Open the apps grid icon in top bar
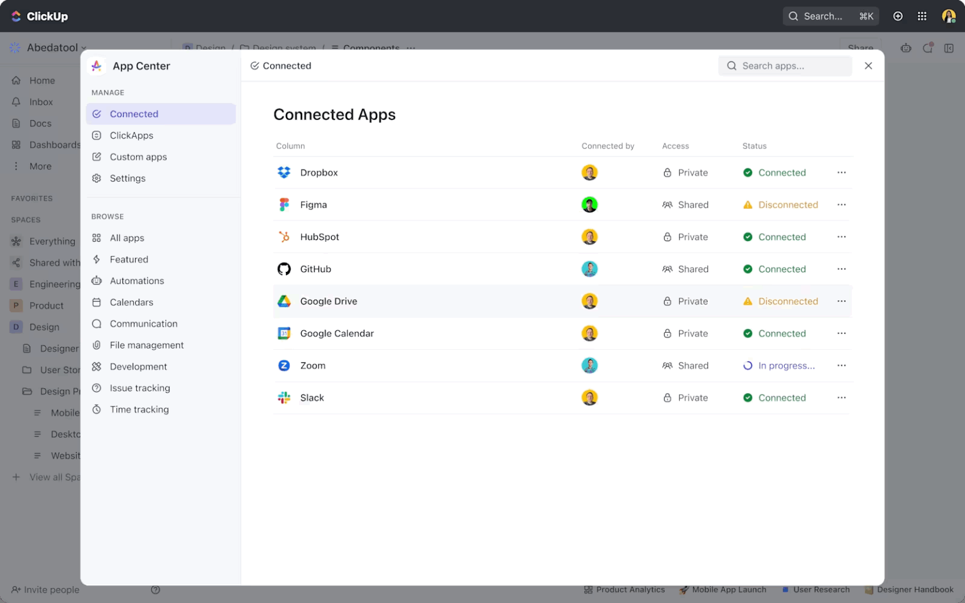Screen dimensions: 965x603 pos(922,16)
